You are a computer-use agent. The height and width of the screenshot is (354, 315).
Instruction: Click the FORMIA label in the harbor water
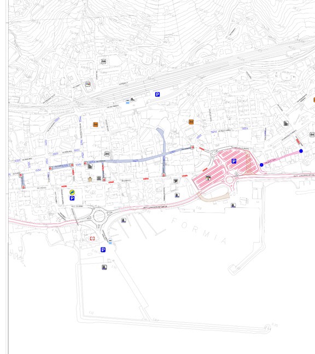pos(199,231)
